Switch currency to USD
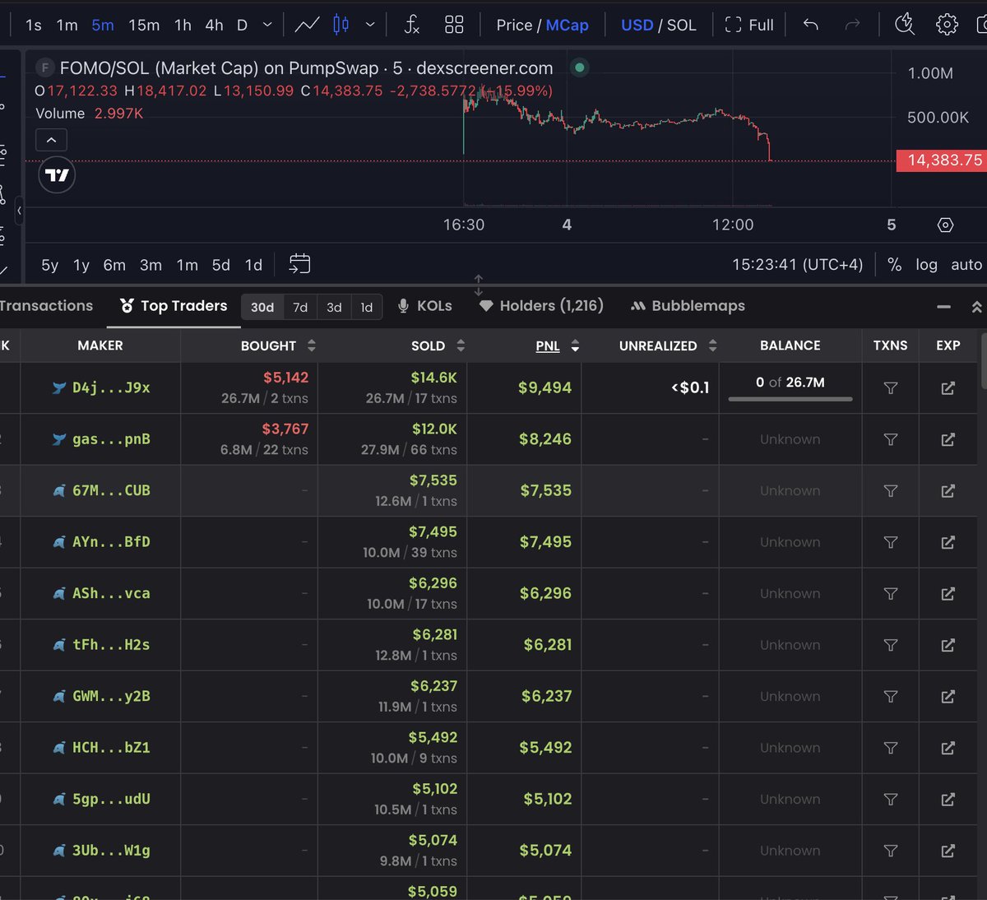Image resolution: width=987 pixels, height=900 pixels. [637, 25]
